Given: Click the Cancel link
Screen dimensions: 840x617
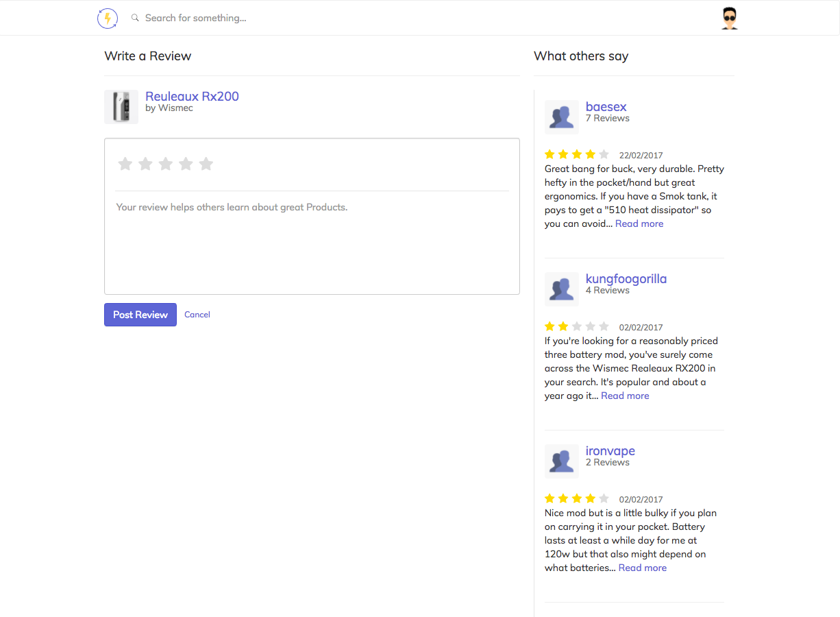Looking at the screenshot, I should point(197,315).
